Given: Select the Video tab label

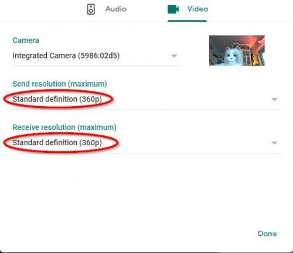Looking at the screenshot, I should (197, 9).
